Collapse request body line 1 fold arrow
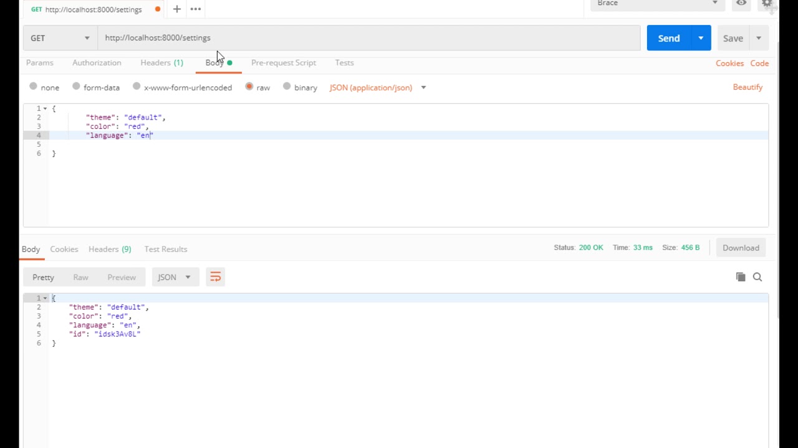Image resolution: width=798 pixels, height=448 pixels. click(45, 108)
